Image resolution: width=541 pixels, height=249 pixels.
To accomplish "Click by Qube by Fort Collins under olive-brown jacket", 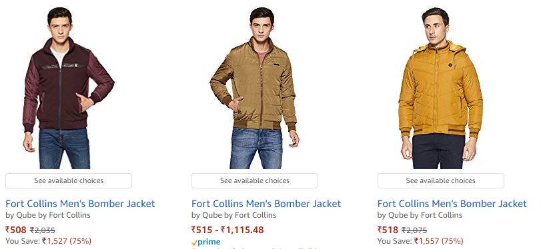I will click(234, 215).
